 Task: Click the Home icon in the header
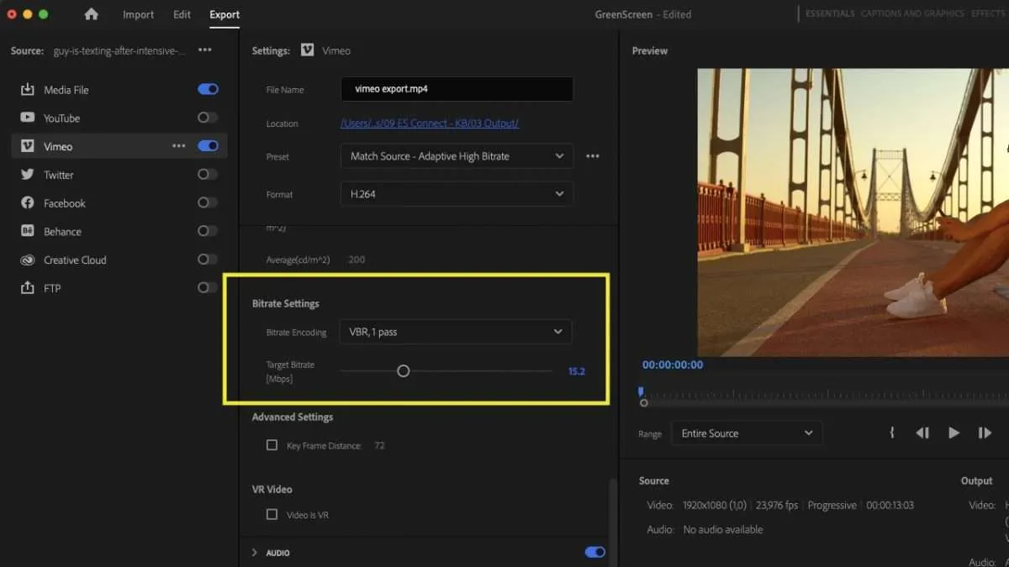[91, 14]
